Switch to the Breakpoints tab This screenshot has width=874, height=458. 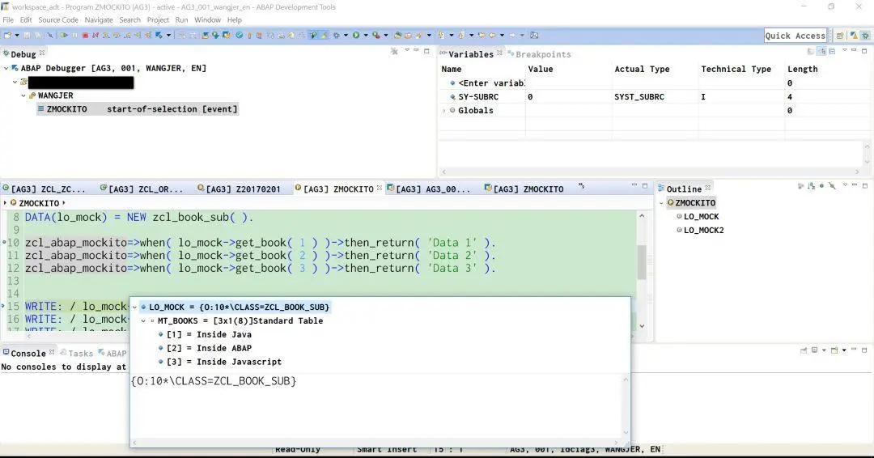point(540,54)
